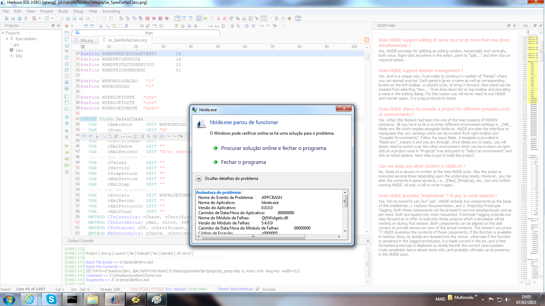
Task: Click the zoom in magnifier icon
Action: click(67, 131)
